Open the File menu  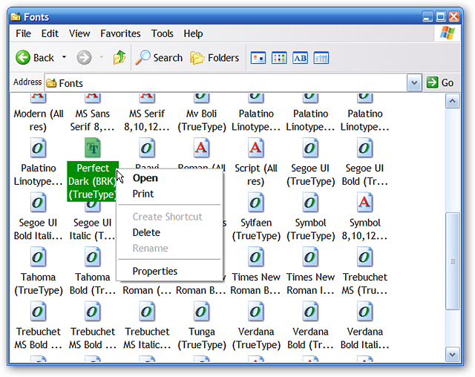(x=23, y=33)
